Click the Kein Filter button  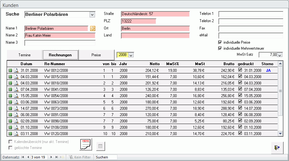point(80,157)
